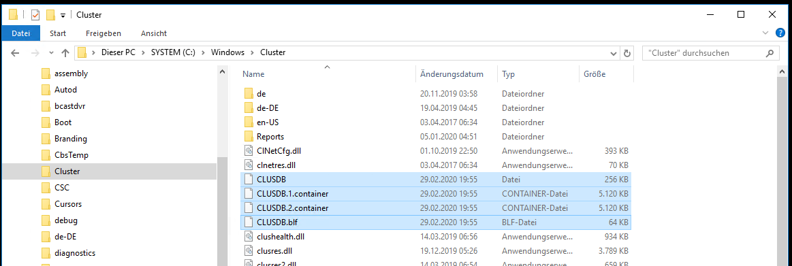This screenshot has height=266, width=792.
Task: Click Windows in the address path
Action: click(228, 52)
